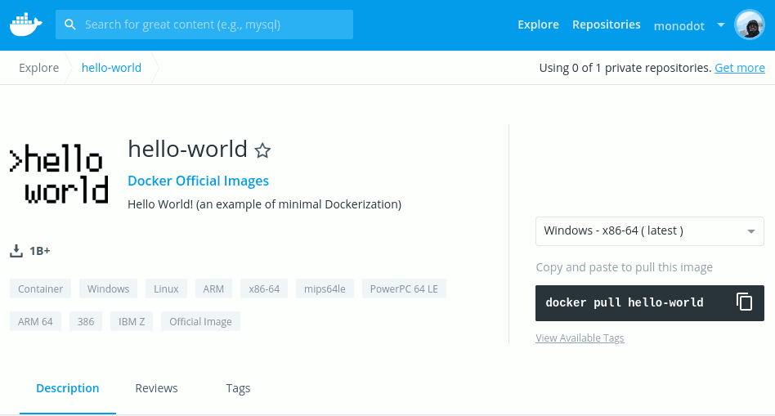
Task: Select the Official Image tag chip
Action: (200, 321)
